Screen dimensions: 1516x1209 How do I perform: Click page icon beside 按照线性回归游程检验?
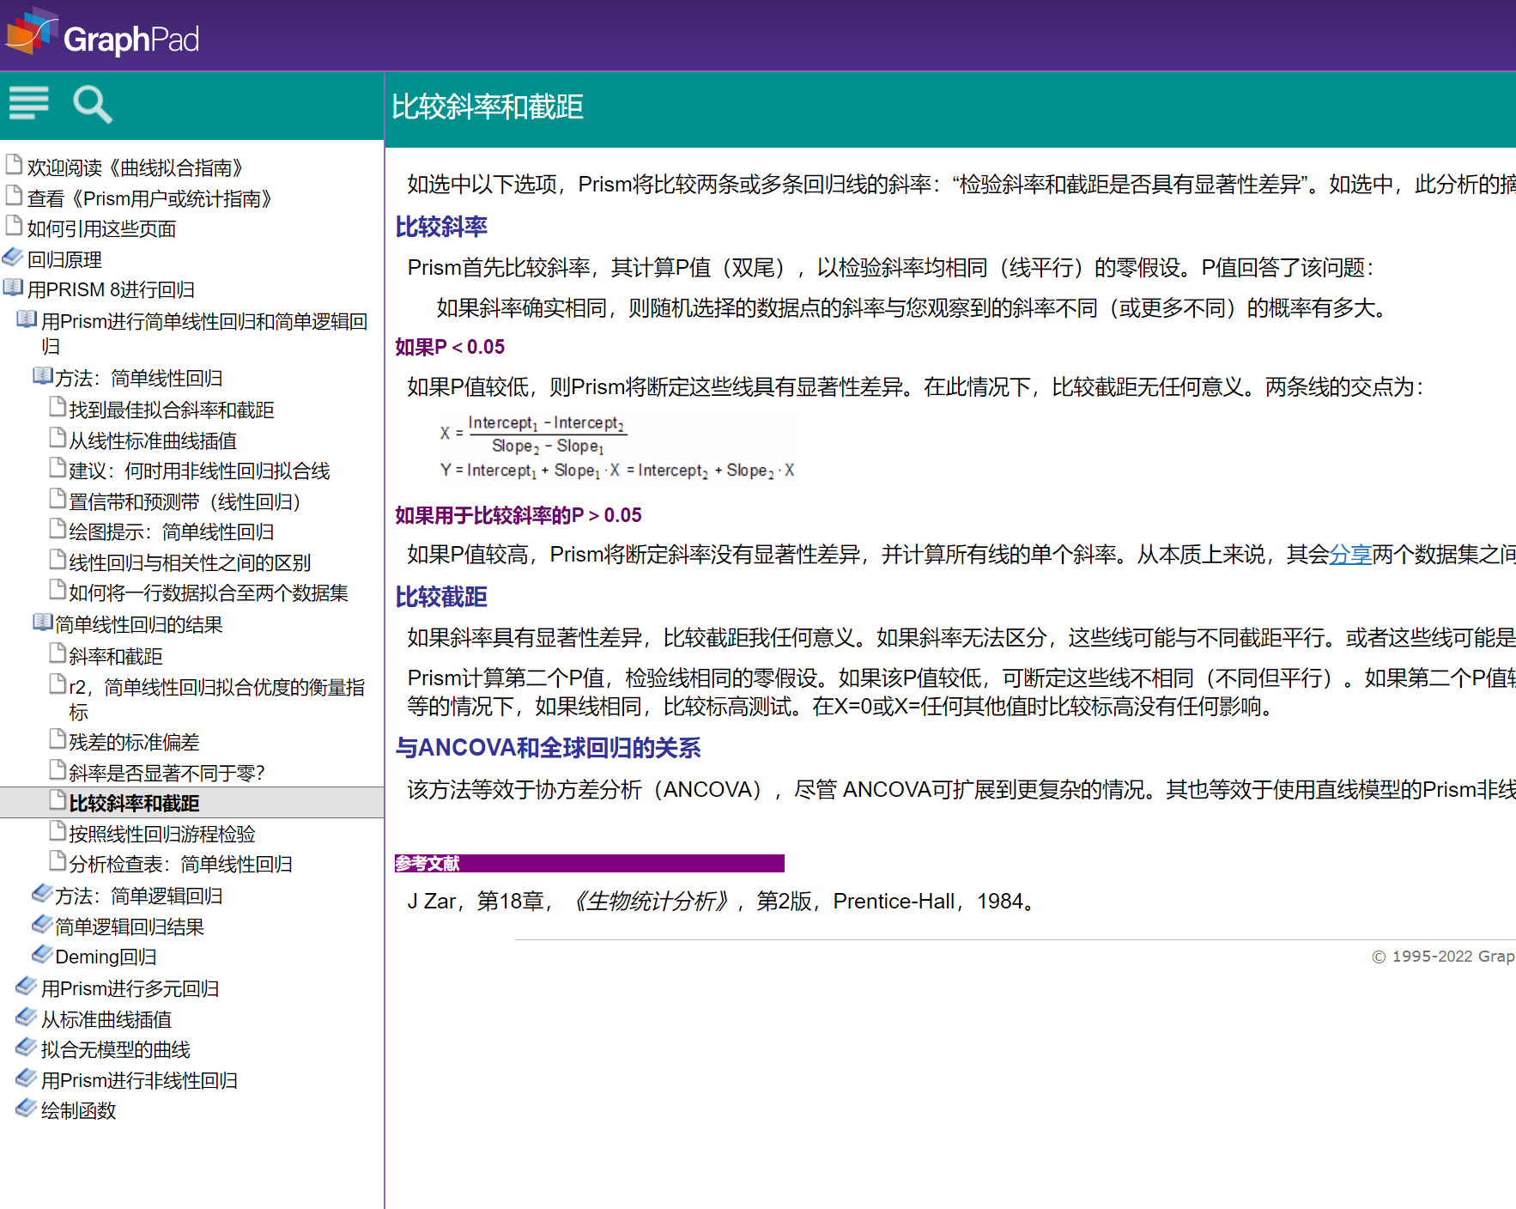58,830
